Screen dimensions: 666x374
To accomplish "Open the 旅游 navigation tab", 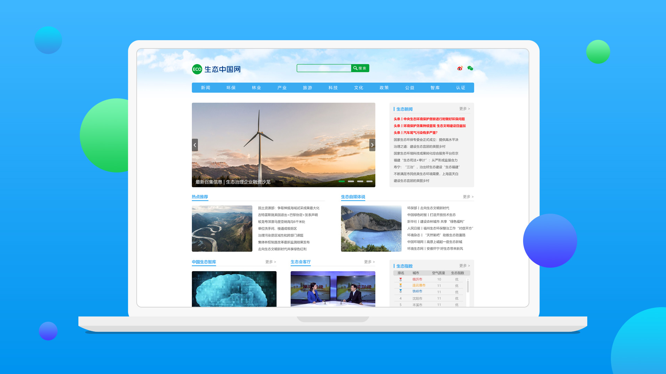I will (x=308, y=88).
